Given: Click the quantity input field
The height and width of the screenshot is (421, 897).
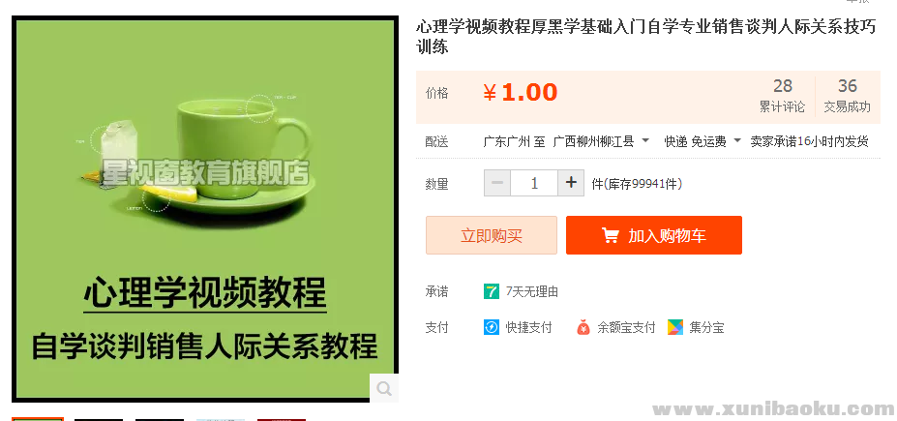Looking at the screenshot, I should (x=534, y=183).
